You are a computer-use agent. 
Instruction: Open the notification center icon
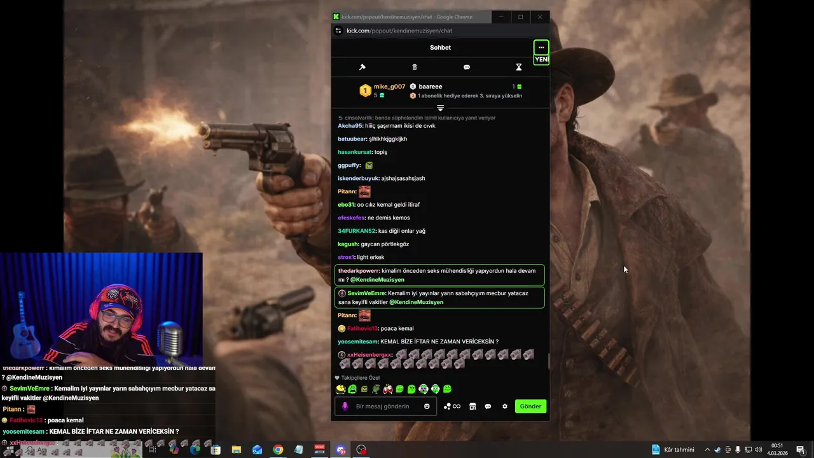coord(801,450)
